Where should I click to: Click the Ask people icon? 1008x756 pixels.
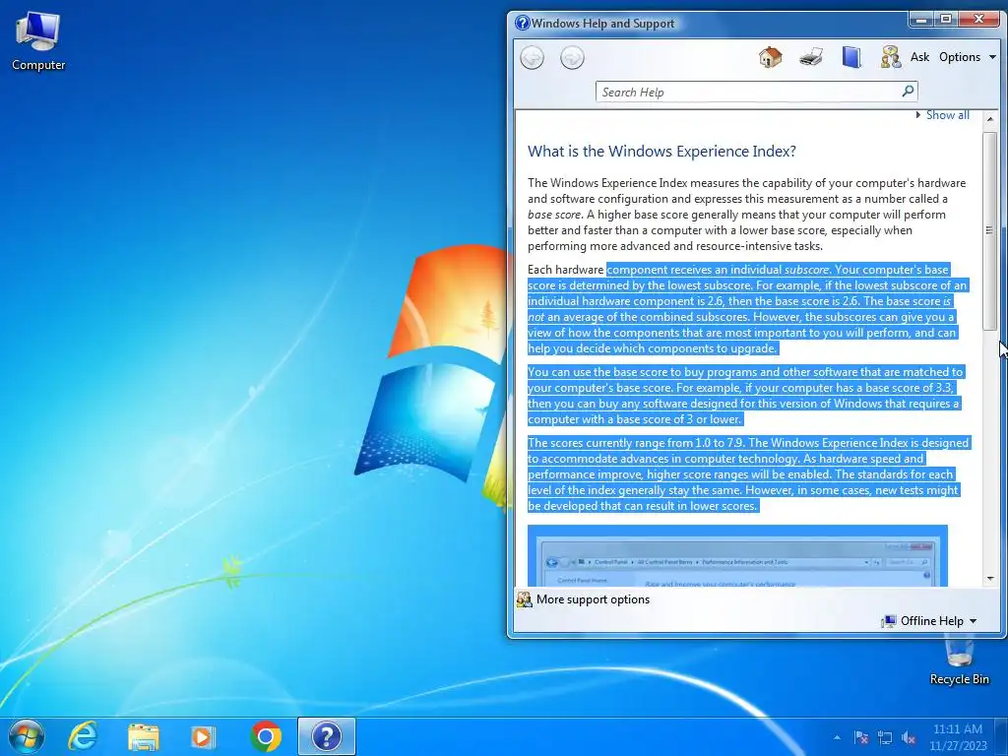[x=890, y=57]
